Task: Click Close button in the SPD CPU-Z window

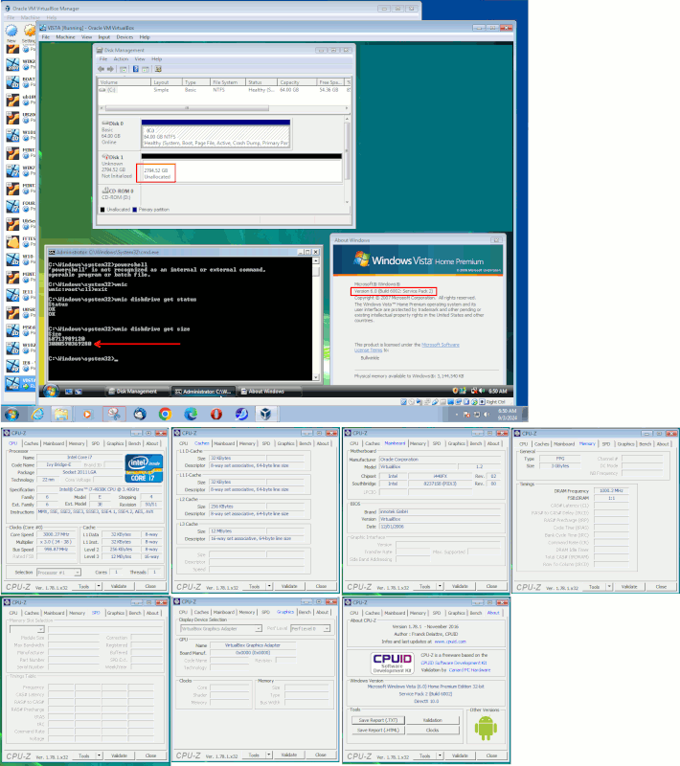Action: pos(150,755)
